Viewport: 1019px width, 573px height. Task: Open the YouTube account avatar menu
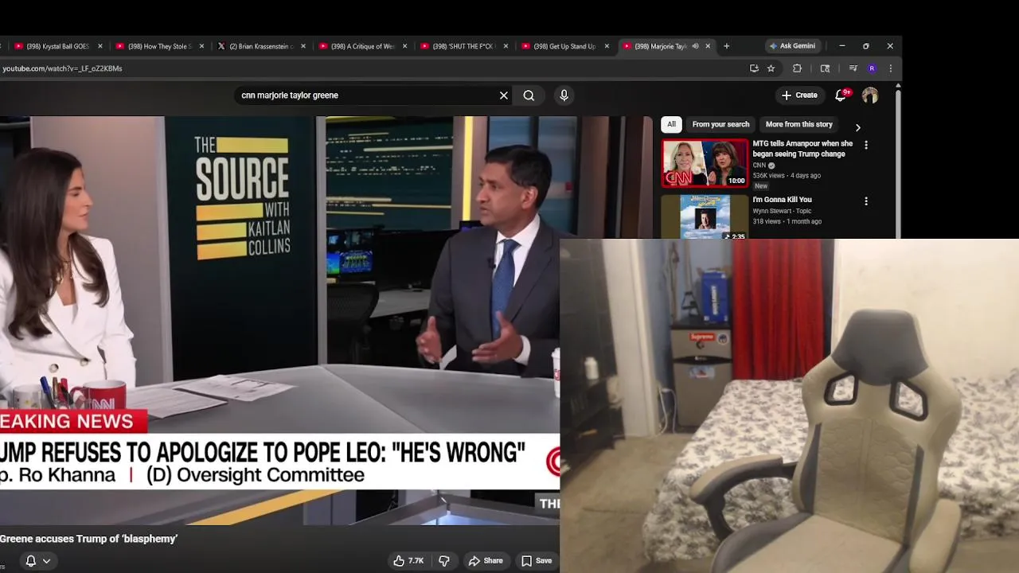click(x=870, y=95)
